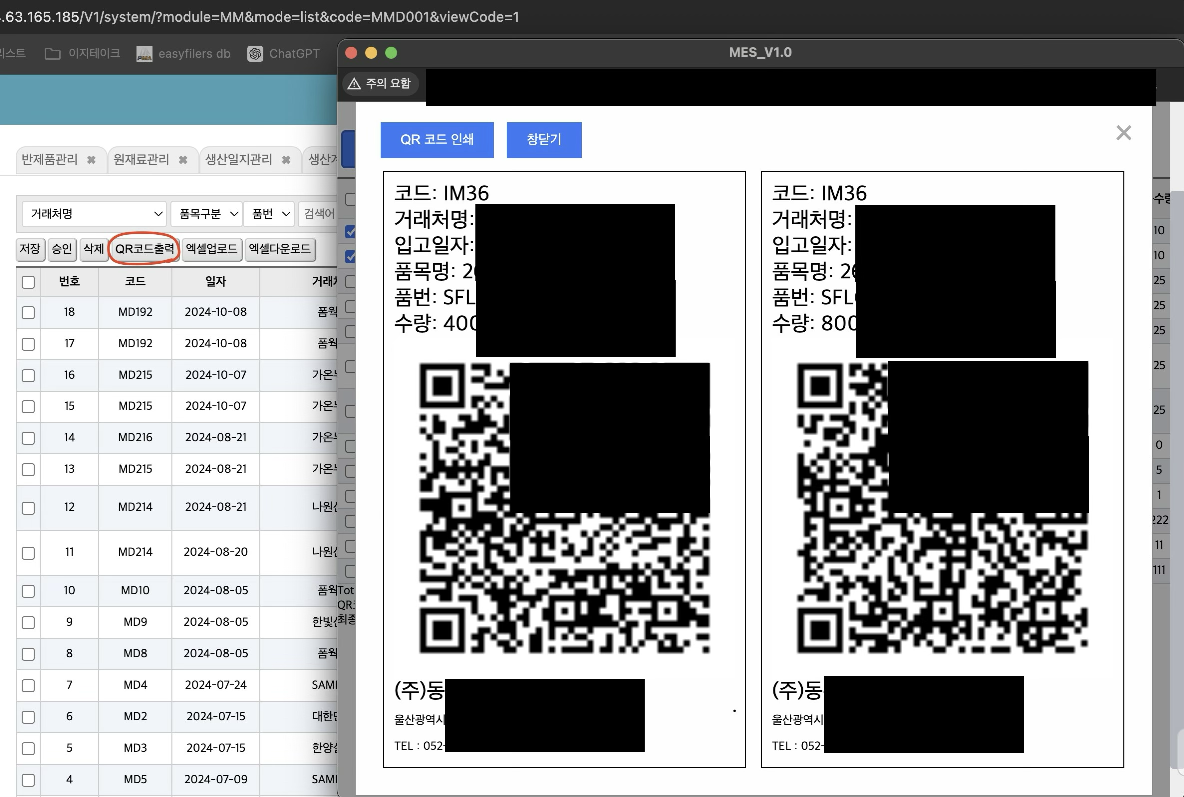The width and height of the screenshot is (1184, 797).
Task: Check the row 6 checkbox
Action: click(x=28, y=717)
